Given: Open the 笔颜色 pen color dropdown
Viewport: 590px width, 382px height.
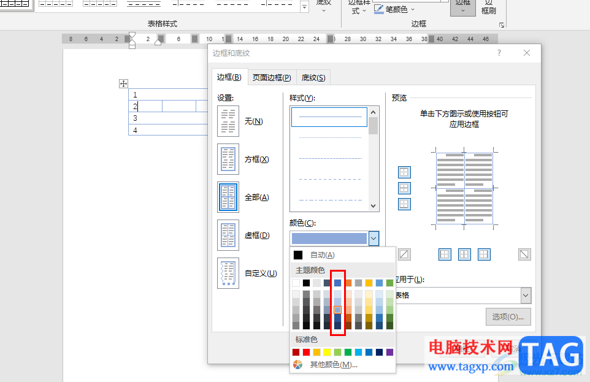Looking at the screenshot, I should click(413, 9).
